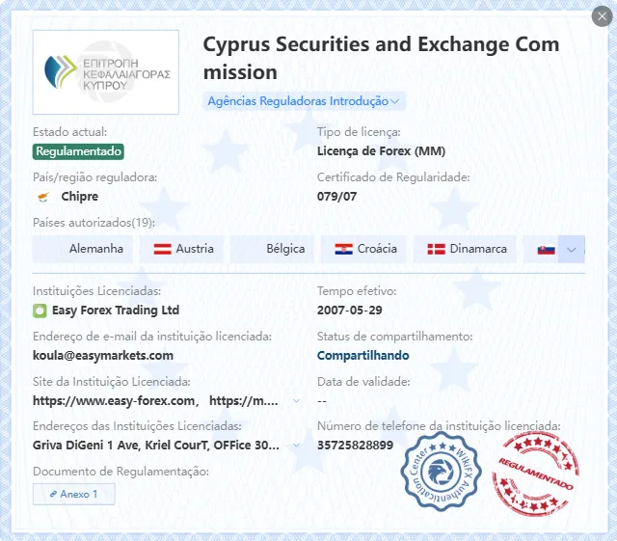Click the WikiFX Authentication Center seal
Image resolution: width=617 pixels, height=541 pixels.
(x=441, y=472)
